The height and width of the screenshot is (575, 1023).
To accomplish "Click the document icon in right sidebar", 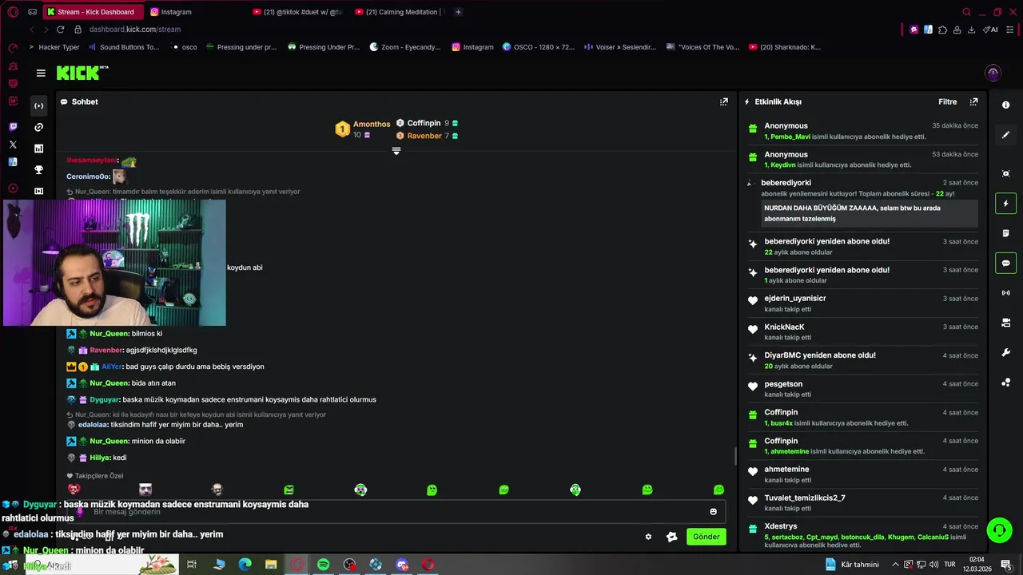I will click(1005, 233).
